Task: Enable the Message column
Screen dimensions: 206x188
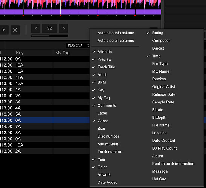Action: click(x=160, y=171)
